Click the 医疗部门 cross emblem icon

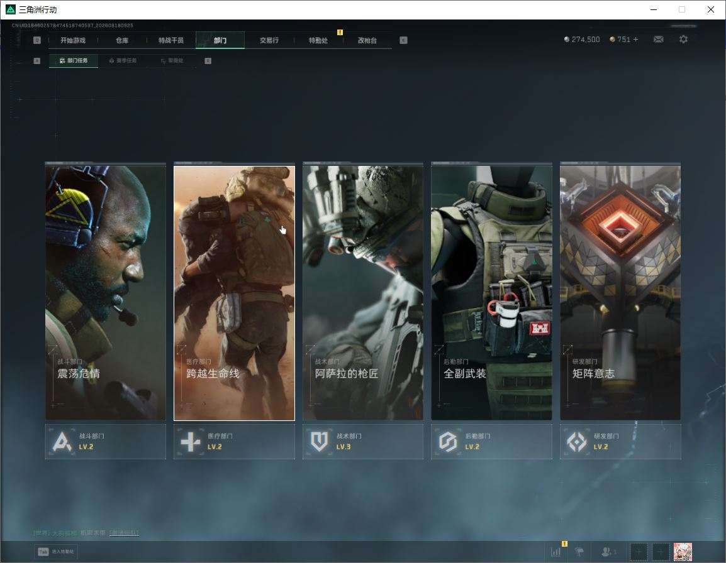click(x=191, y=441)
